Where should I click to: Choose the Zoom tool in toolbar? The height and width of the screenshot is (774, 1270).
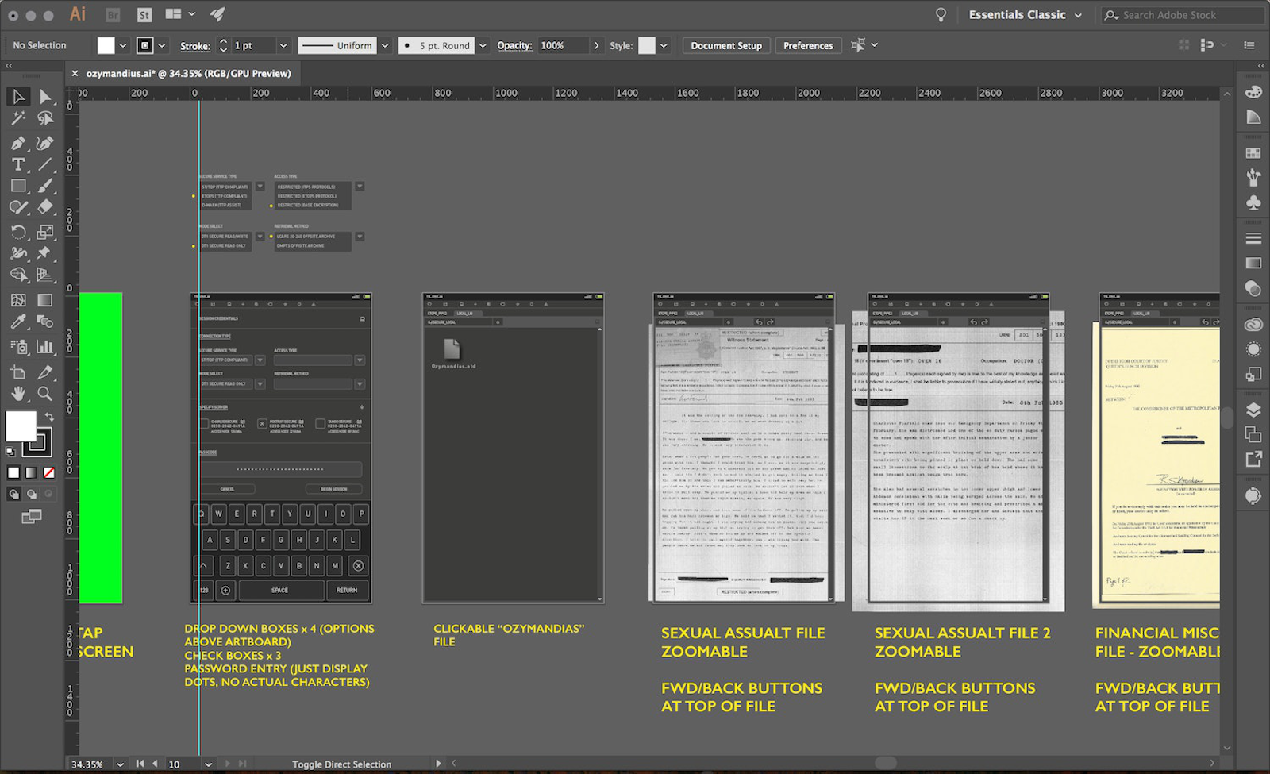tap(45, 394)
